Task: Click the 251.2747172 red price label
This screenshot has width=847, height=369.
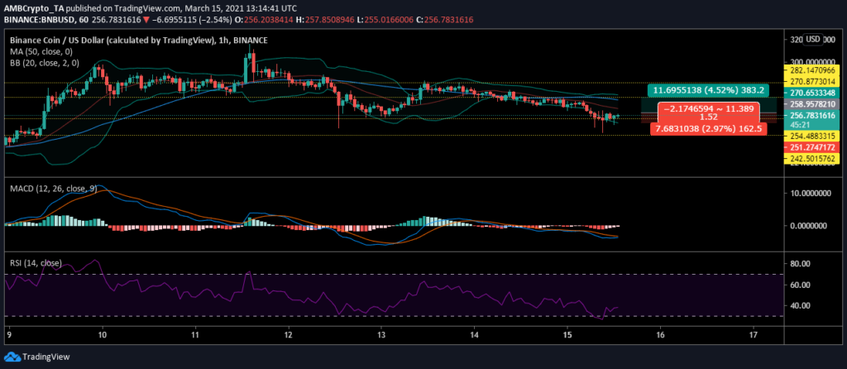Action: click(811, 147)
